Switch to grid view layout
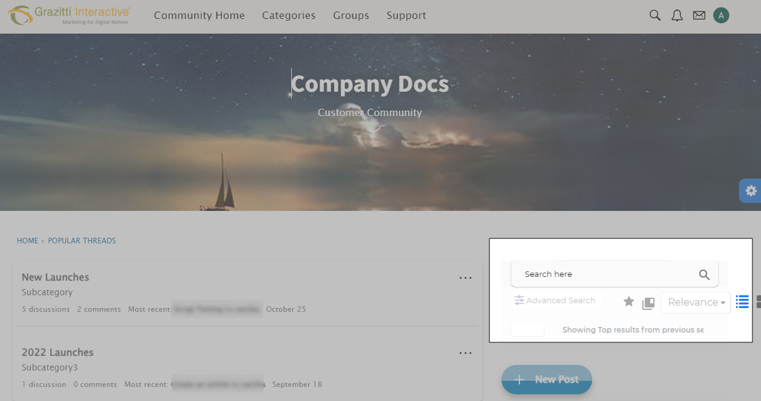The height and width of the screenshot is (401, 761). coord(758,301)
